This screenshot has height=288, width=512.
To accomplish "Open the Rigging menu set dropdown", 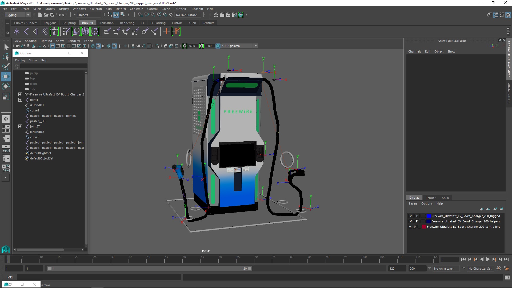I will 18,15.
